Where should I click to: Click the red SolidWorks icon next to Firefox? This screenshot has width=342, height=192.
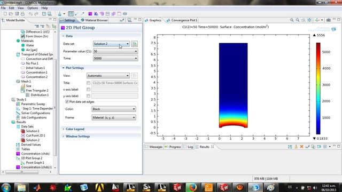177,187
